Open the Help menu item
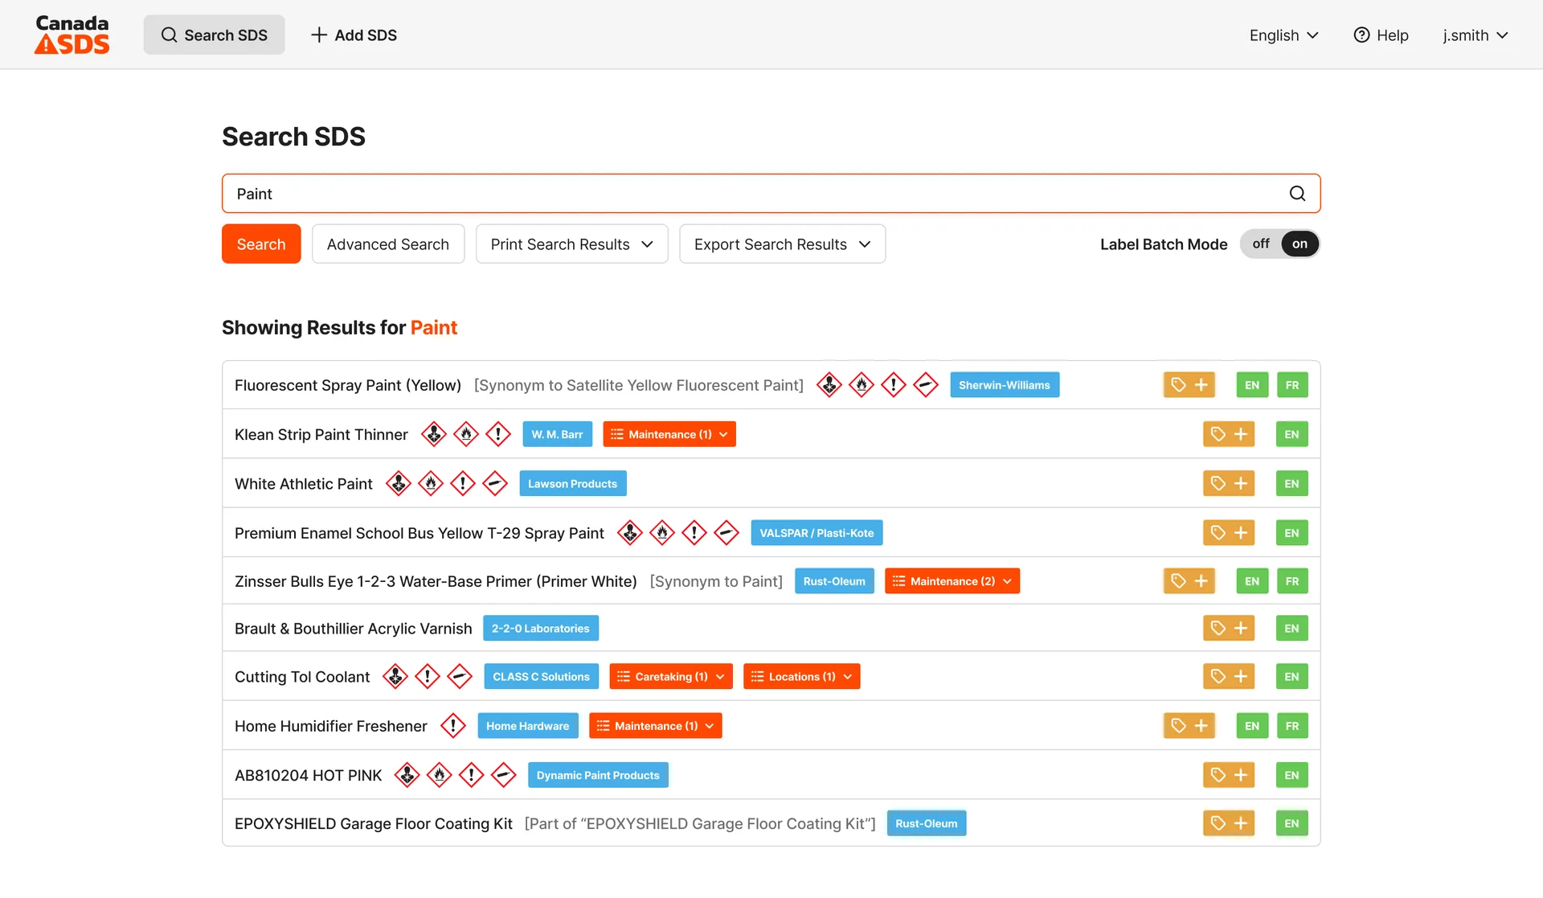1543x898 pixels. click(x=1381, y=35)
